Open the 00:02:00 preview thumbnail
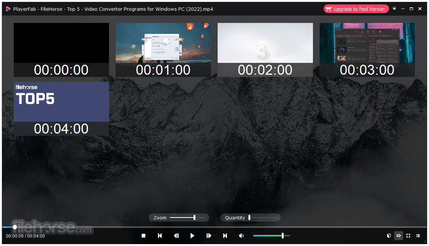 point(265,50)
